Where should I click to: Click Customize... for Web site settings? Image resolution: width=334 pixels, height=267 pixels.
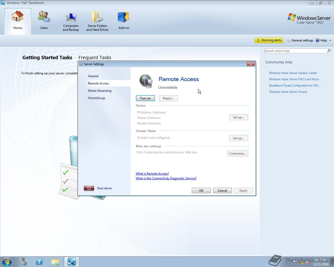(x=238, y=154)
